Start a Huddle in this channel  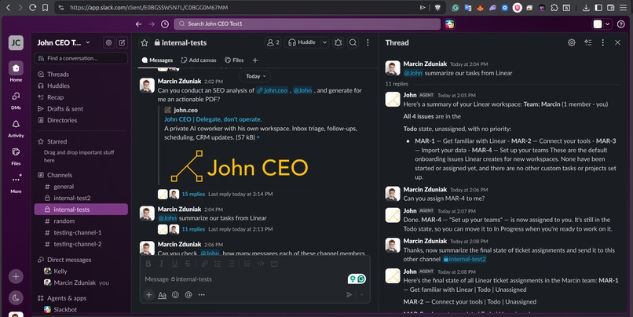click(302, 42)
